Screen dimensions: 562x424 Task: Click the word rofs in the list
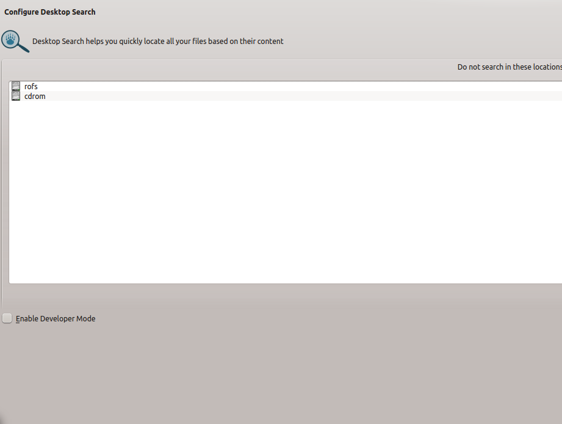point(31,87)
